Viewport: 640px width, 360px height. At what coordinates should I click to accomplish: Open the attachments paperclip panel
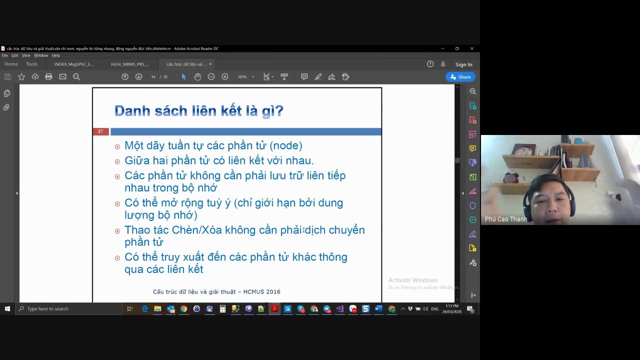[x=6, y=107]
